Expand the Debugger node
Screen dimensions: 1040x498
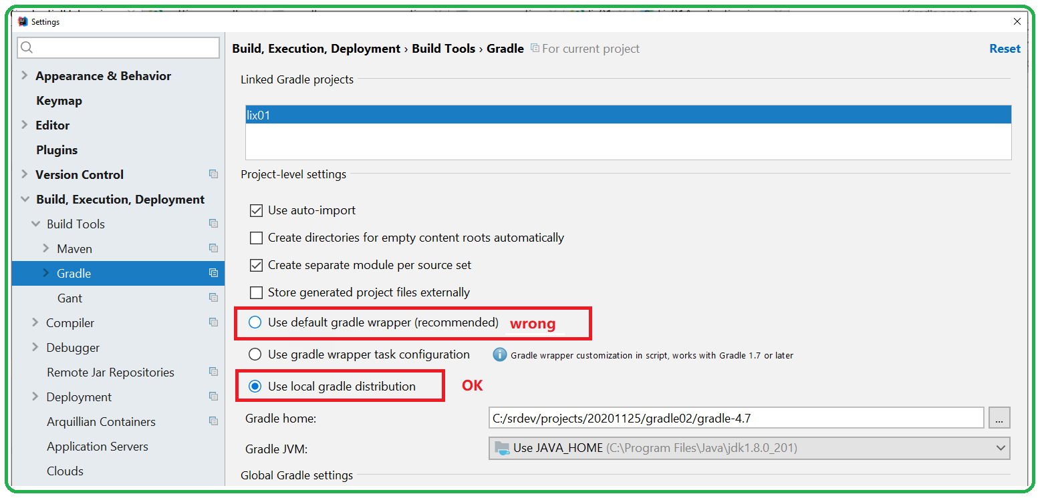click(x=35, y=347)
